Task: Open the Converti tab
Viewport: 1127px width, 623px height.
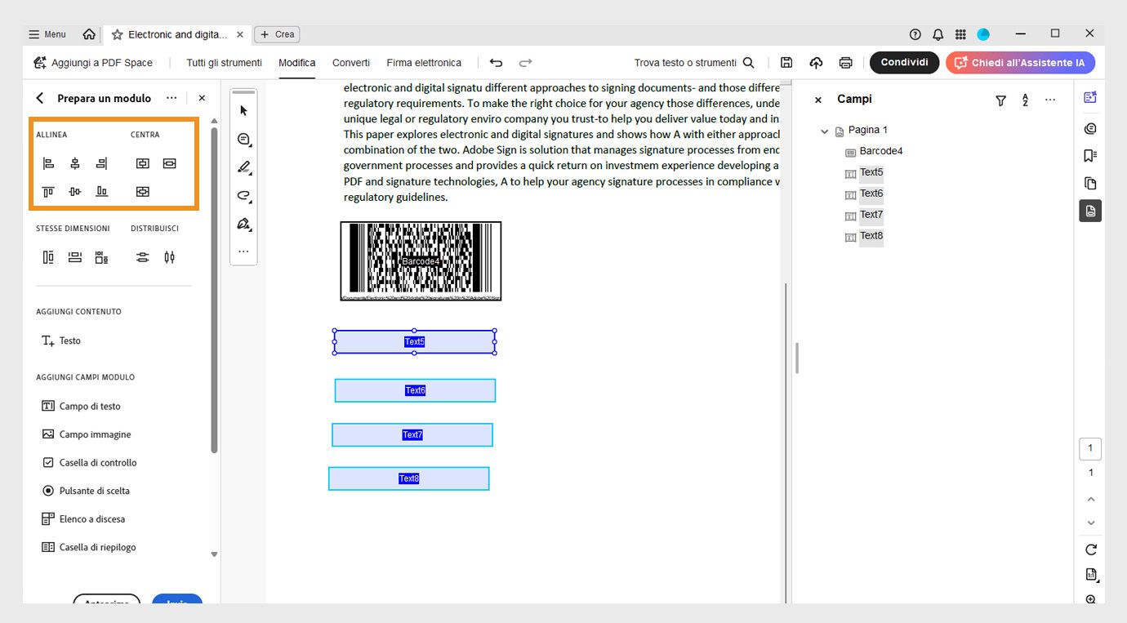Action: [x=350, y=63]
